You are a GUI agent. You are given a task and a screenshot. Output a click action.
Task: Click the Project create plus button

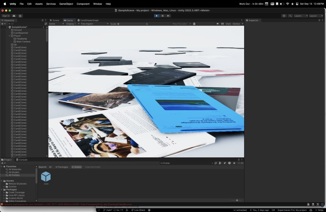(x=2, y=163)
